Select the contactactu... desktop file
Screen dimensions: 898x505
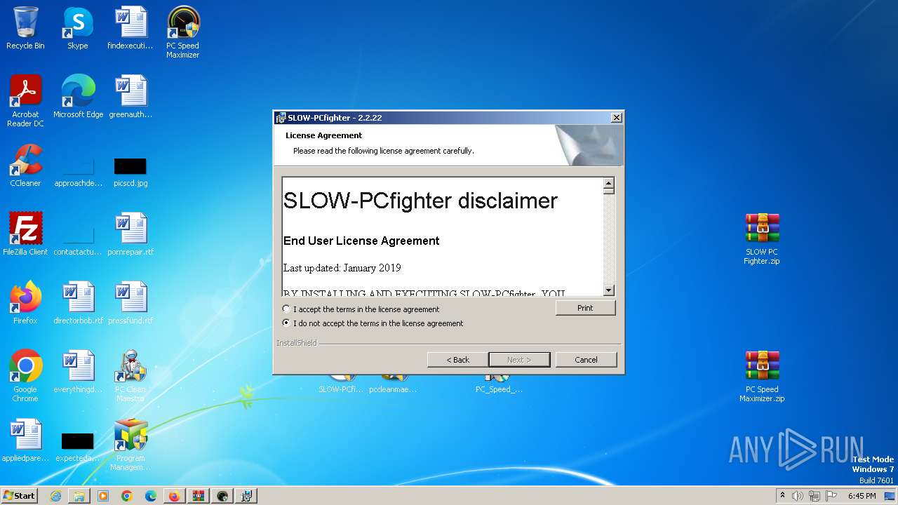point(78,239)
